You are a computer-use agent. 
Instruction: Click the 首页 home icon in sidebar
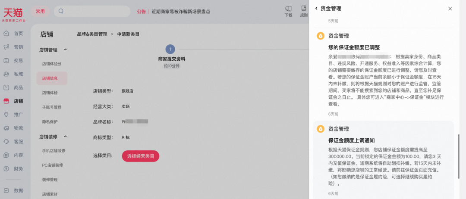pos(6,34)
